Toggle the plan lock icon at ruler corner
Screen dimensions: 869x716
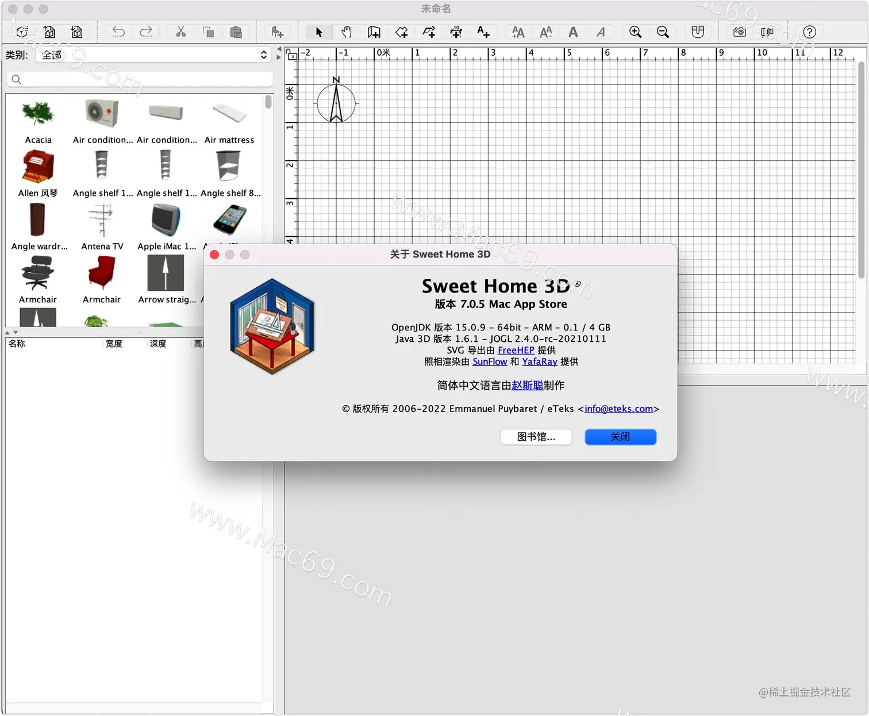(291, 55)
